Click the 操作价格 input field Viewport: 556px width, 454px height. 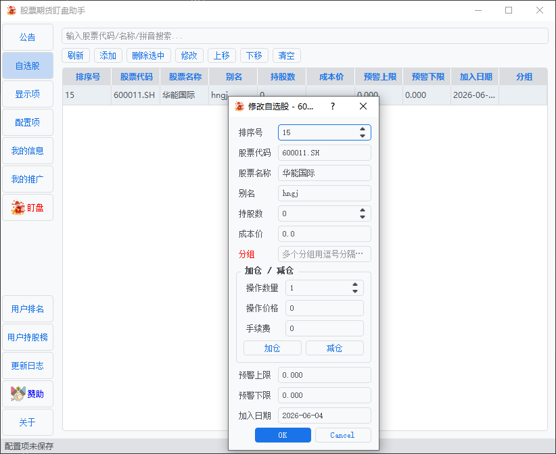click(325, 308)
